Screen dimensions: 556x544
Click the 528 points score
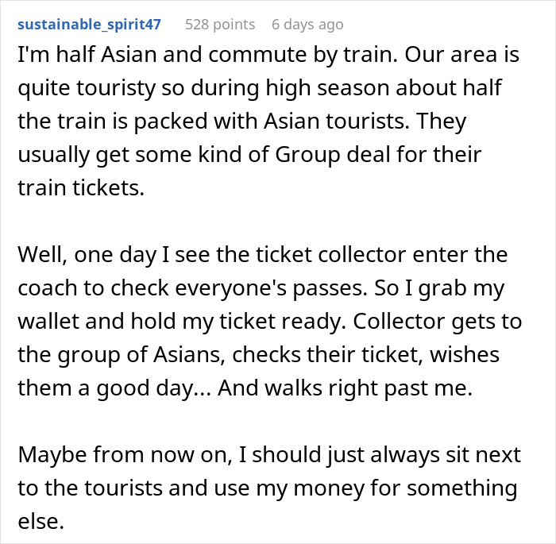pos(220,25)
